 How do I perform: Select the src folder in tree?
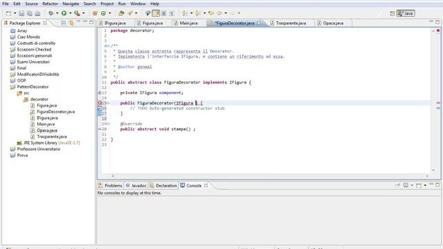26,93
